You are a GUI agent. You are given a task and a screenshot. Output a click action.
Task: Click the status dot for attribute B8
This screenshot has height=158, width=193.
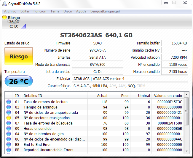(x=9, y=144)
